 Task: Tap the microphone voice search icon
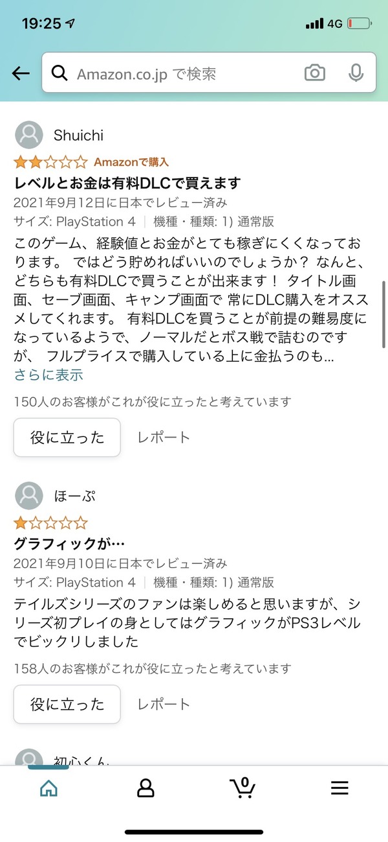(x=355, y=73)
